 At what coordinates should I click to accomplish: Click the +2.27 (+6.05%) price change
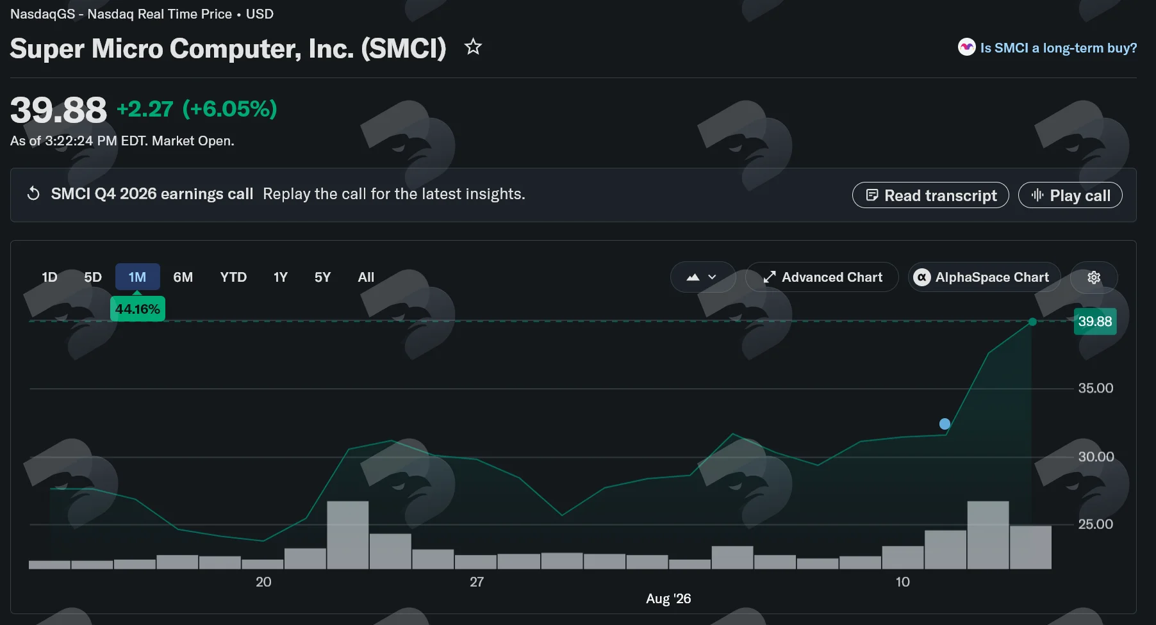(x=197, y=109)
